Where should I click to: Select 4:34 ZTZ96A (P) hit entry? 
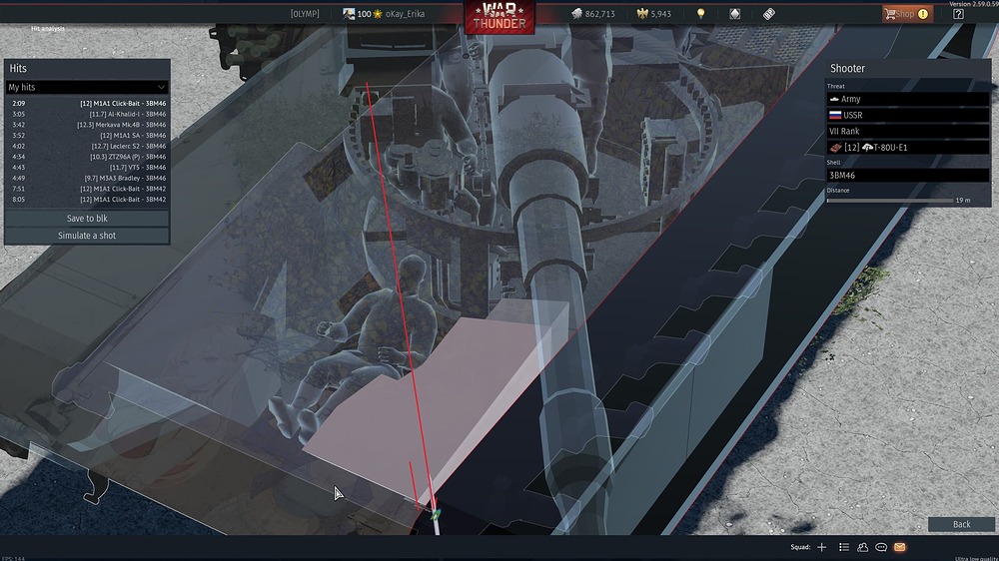89,157
